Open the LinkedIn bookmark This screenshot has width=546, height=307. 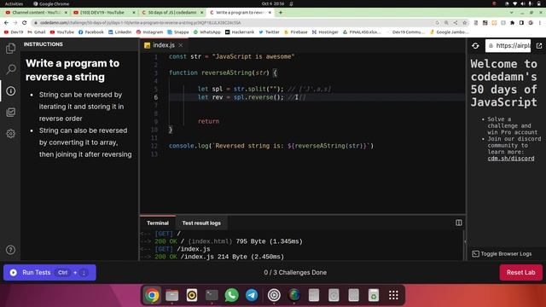point(120,32)
